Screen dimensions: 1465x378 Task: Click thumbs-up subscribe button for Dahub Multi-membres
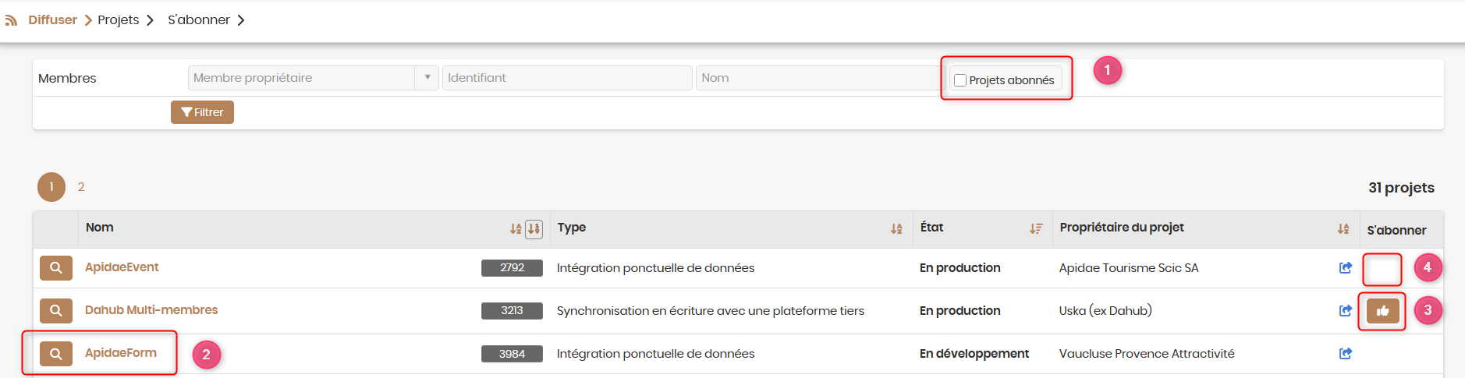click(x=1382, y=311)
